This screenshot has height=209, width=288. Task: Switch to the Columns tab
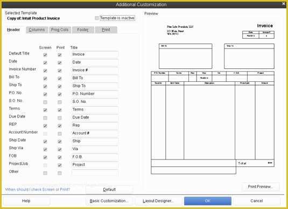37,30
